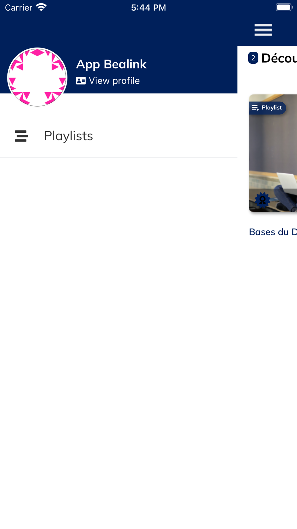
Task: Click the ID card icon beside View profile
Action: pos(81,81)
